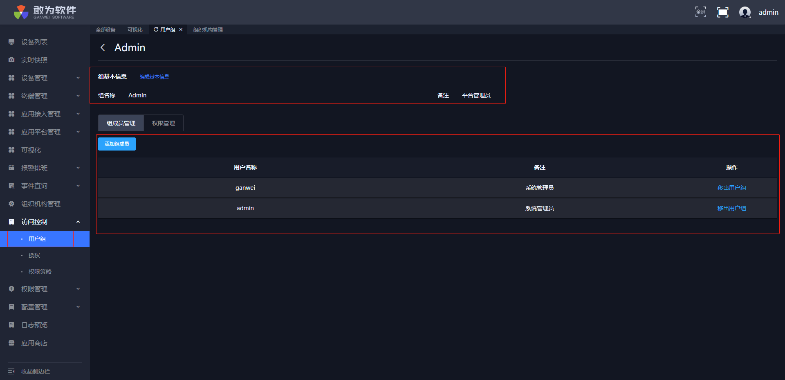Click the 组织机构管理 gear icon
The image size is (785, 380).
pyautogui.click(x=11, y=204)
